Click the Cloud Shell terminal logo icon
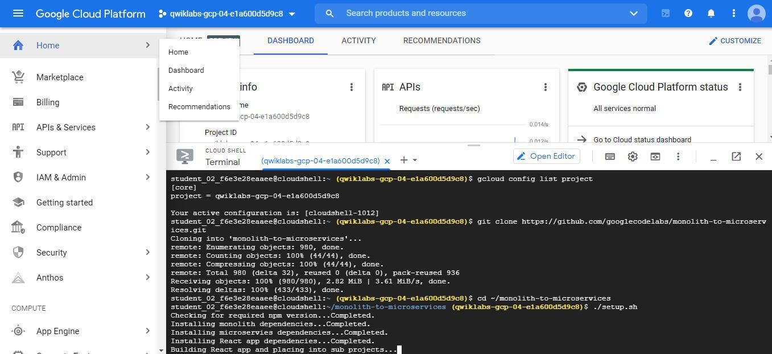This screenshot has height=354, width=772. (184, 157)
